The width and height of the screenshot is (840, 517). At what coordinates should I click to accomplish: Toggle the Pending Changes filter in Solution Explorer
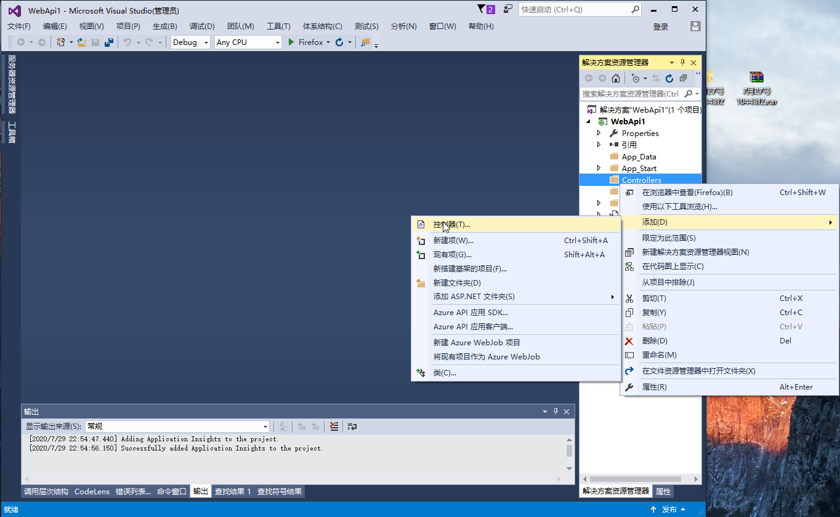[636, 78]
